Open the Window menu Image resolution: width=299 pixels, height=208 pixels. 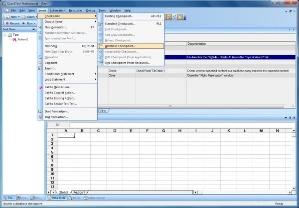click(x=115, y=10)
